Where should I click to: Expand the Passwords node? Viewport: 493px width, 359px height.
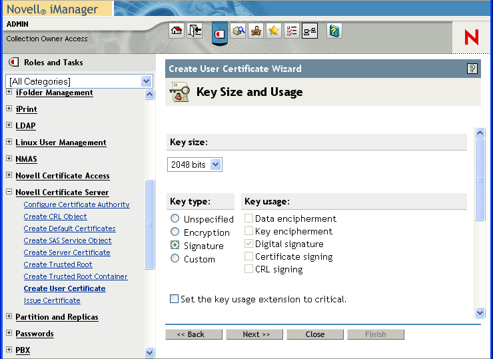point(9,333)
